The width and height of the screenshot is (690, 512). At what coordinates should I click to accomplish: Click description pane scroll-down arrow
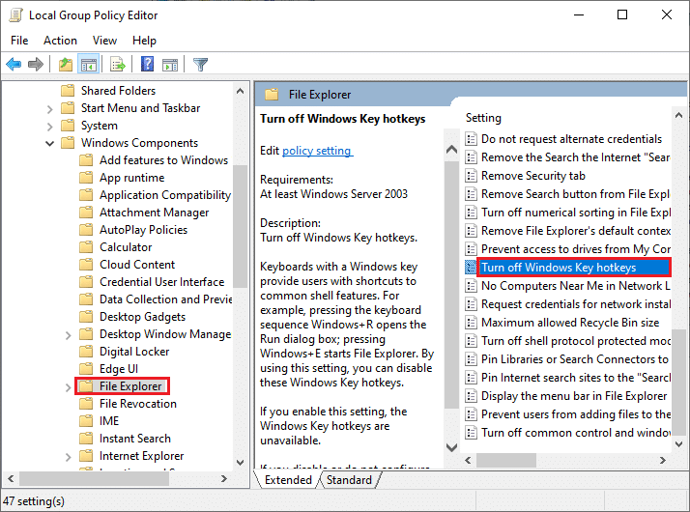click(x=451, y=448)
